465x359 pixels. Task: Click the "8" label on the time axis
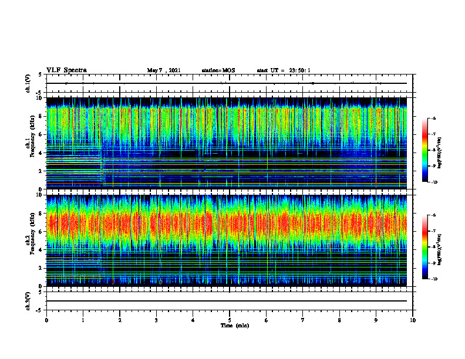[x=339, y=320]
